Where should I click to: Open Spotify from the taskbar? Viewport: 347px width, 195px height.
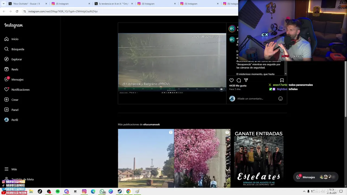coord(58,191)
